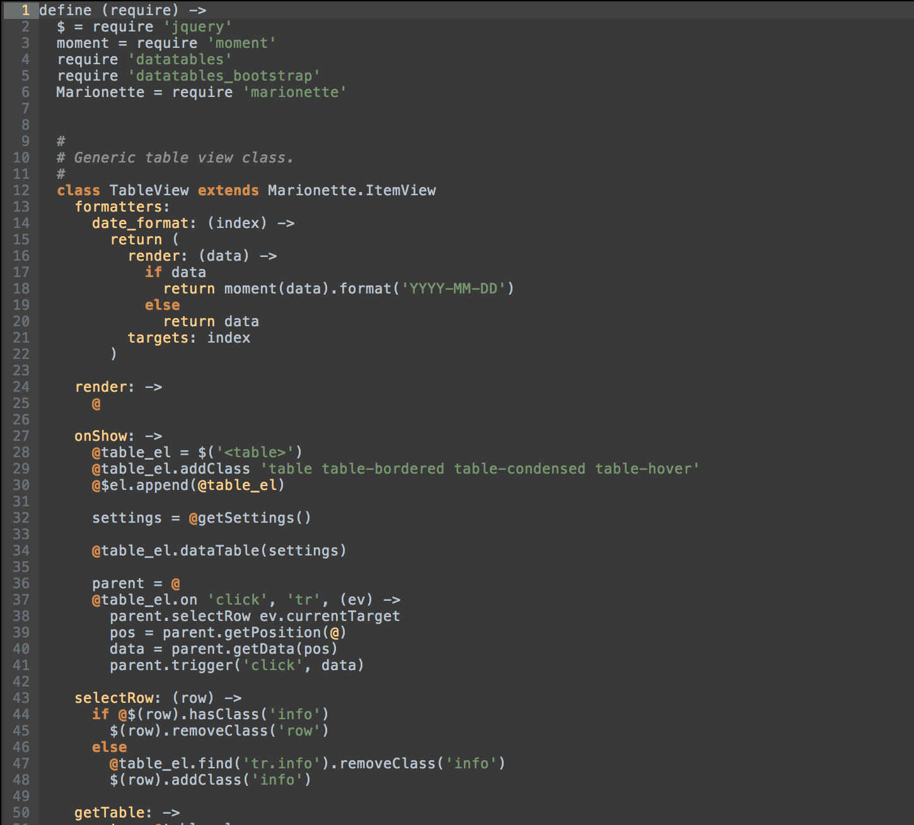914x825 pixels.
Task: Click the 'datatables_bootstrap' string
Action: [x=224, y=76]
